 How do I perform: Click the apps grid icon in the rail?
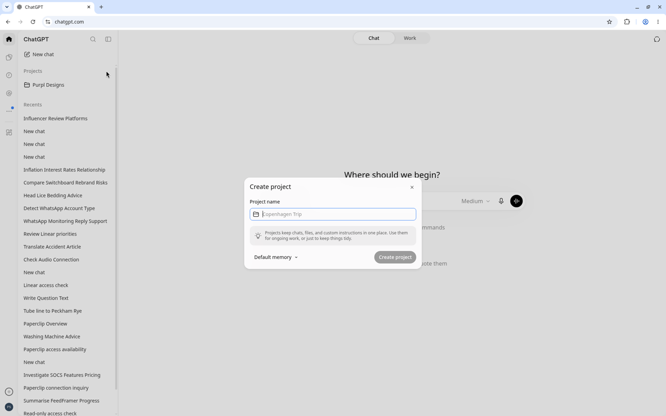(9, 133)
